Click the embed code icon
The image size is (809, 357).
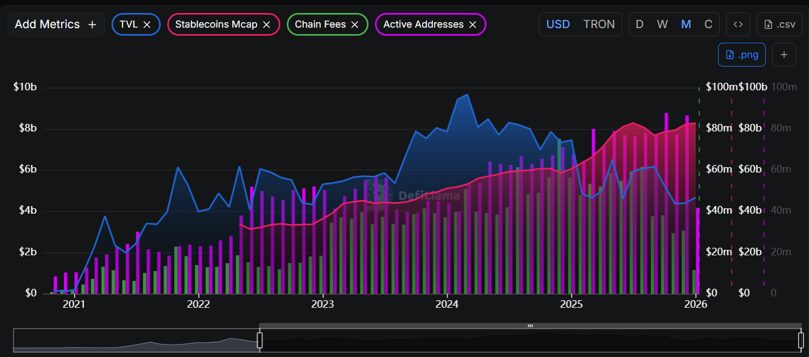pyautogui.click(x=738, y=24)
